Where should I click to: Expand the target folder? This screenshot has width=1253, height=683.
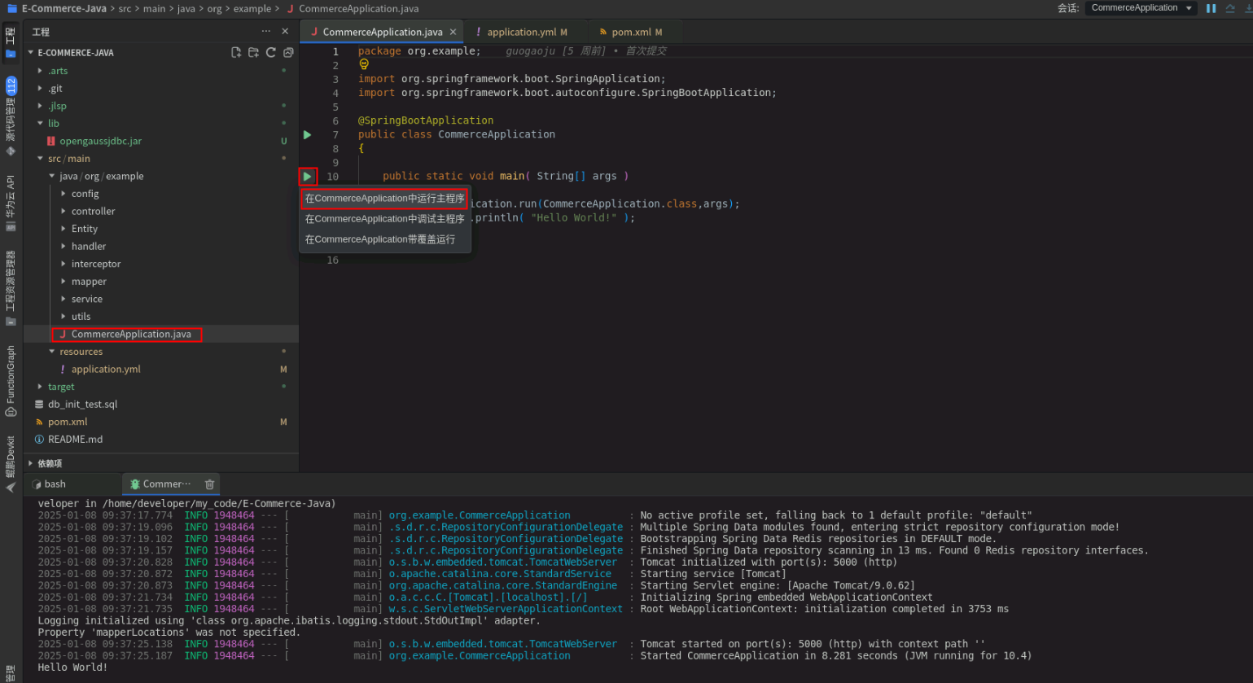tap(40, 387)
